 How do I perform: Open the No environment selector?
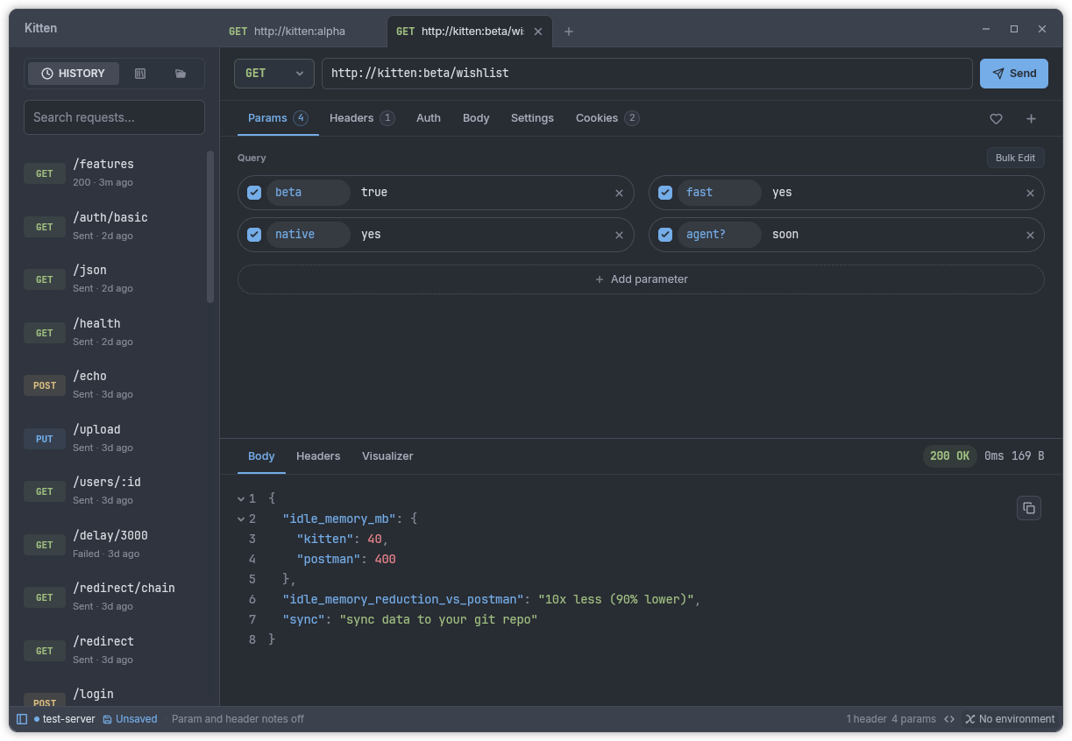(1010, 719)
